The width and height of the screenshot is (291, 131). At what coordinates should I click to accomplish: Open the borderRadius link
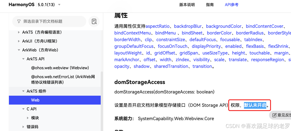tap(250, 33)
